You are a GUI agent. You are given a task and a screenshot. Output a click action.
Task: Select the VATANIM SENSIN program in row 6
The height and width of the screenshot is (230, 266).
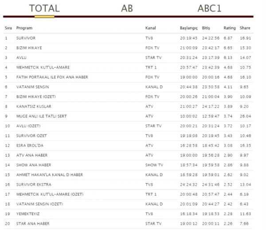click(32, 87)
